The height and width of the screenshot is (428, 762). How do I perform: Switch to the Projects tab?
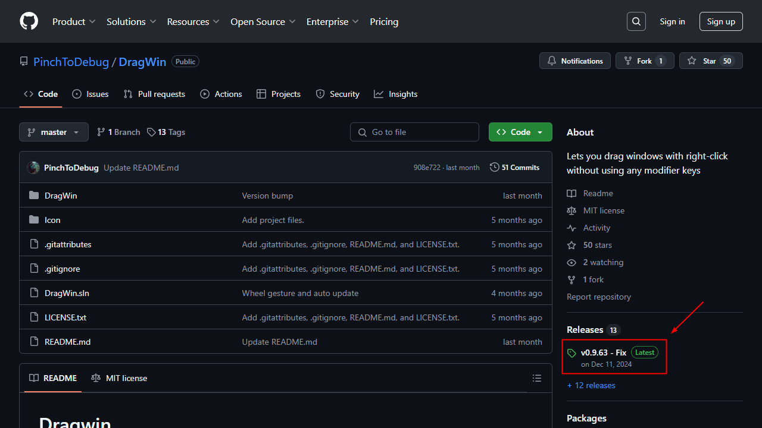[279, 94]
